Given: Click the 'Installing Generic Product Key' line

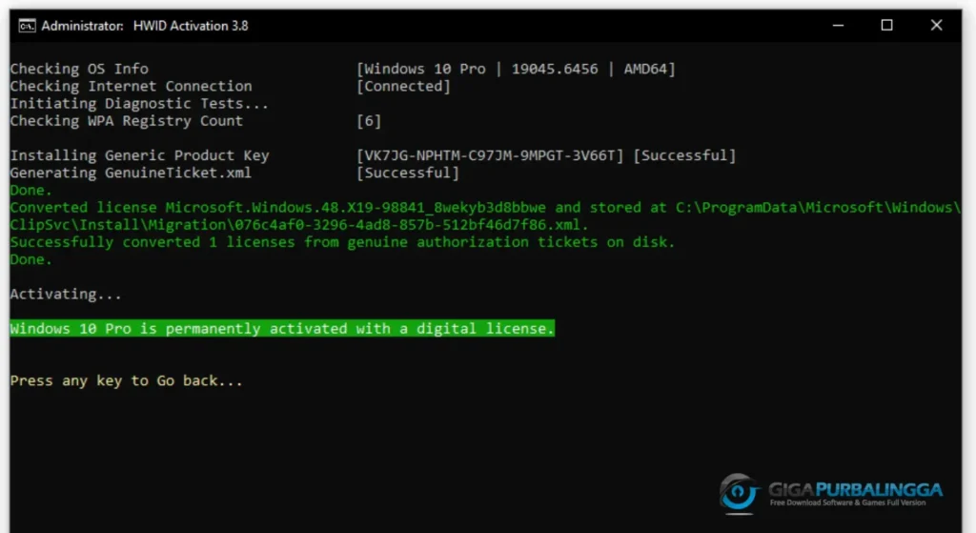Looking at the screenshot, I should coord(139,155).
